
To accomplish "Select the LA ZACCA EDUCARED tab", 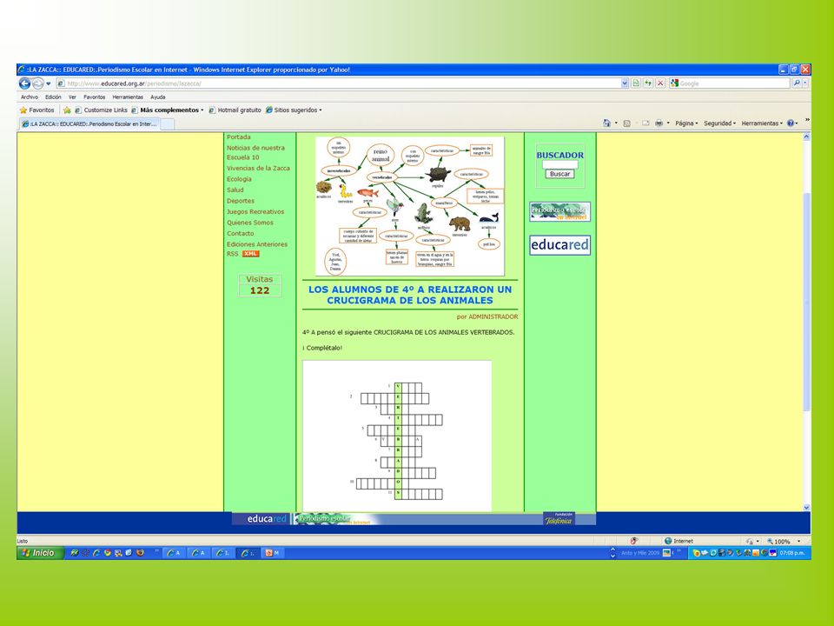I will click(x=89, y=124).
